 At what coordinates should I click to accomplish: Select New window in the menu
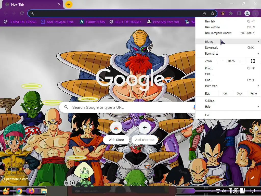click(228, 27)
